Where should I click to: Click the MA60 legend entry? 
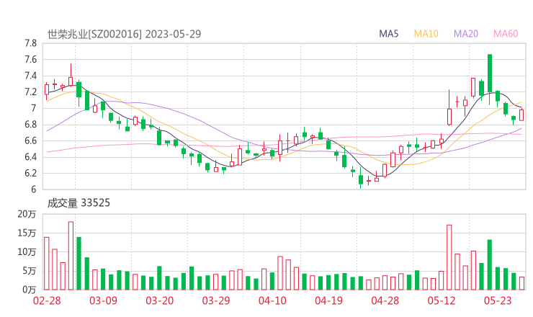(x=506, y=34)
